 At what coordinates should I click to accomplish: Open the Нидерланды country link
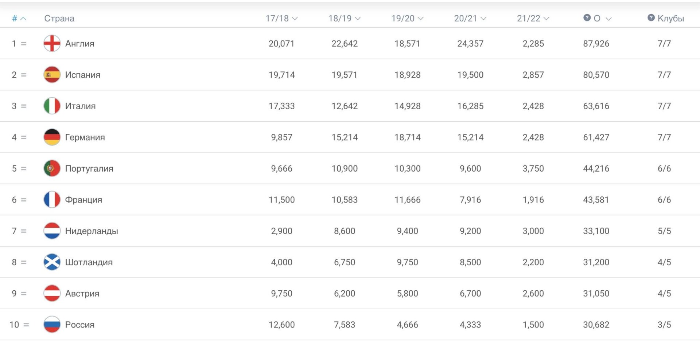(92, 231)
